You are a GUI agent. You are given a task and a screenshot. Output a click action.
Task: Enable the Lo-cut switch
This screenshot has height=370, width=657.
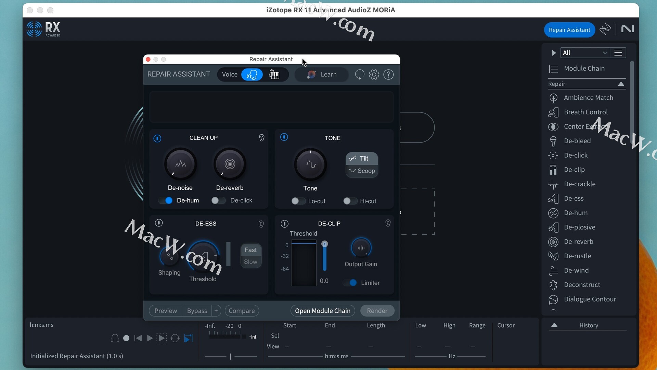pos(298,201)
